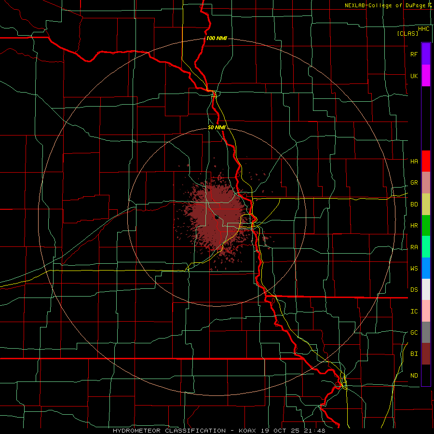Click the red HA legend swatch
434x434 pixels.
tap(426, 161)
